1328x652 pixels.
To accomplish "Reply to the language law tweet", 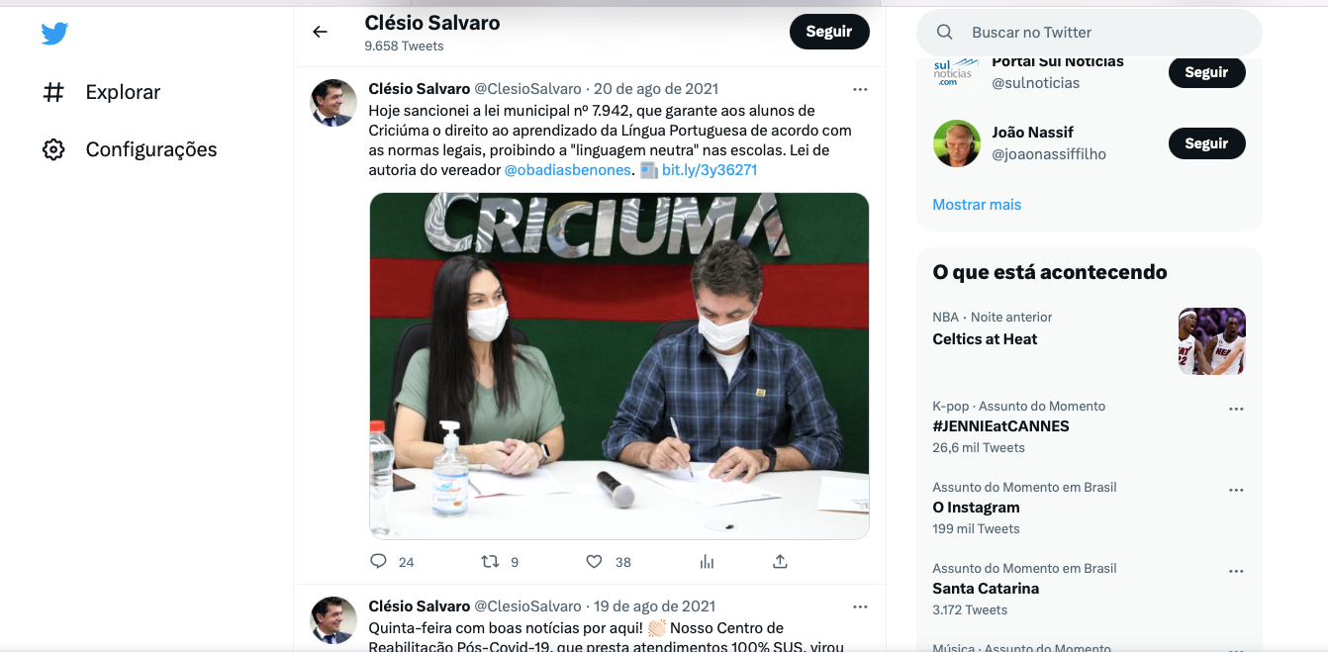I will pyautogui.click(x=378, y=561).
